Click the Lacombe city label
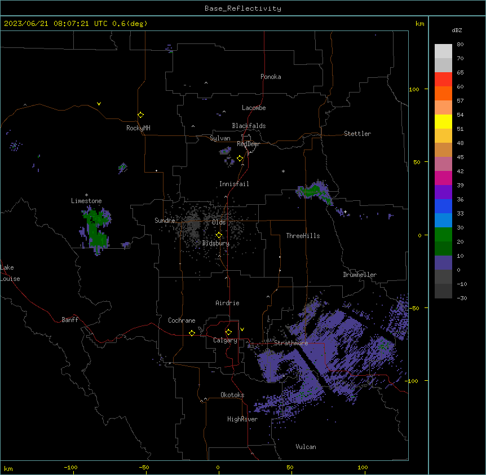Image resolution: width=486 pixels, height=475 pixels. click(254, 108)
